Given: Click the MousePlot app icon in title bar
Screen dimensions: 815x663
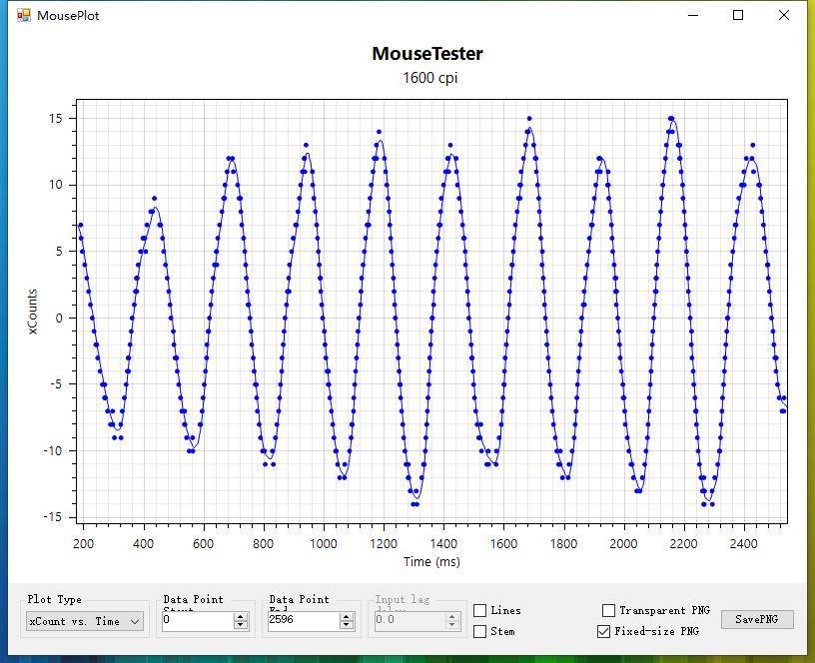Looking at the screenshot, I should tap(23, 15).
